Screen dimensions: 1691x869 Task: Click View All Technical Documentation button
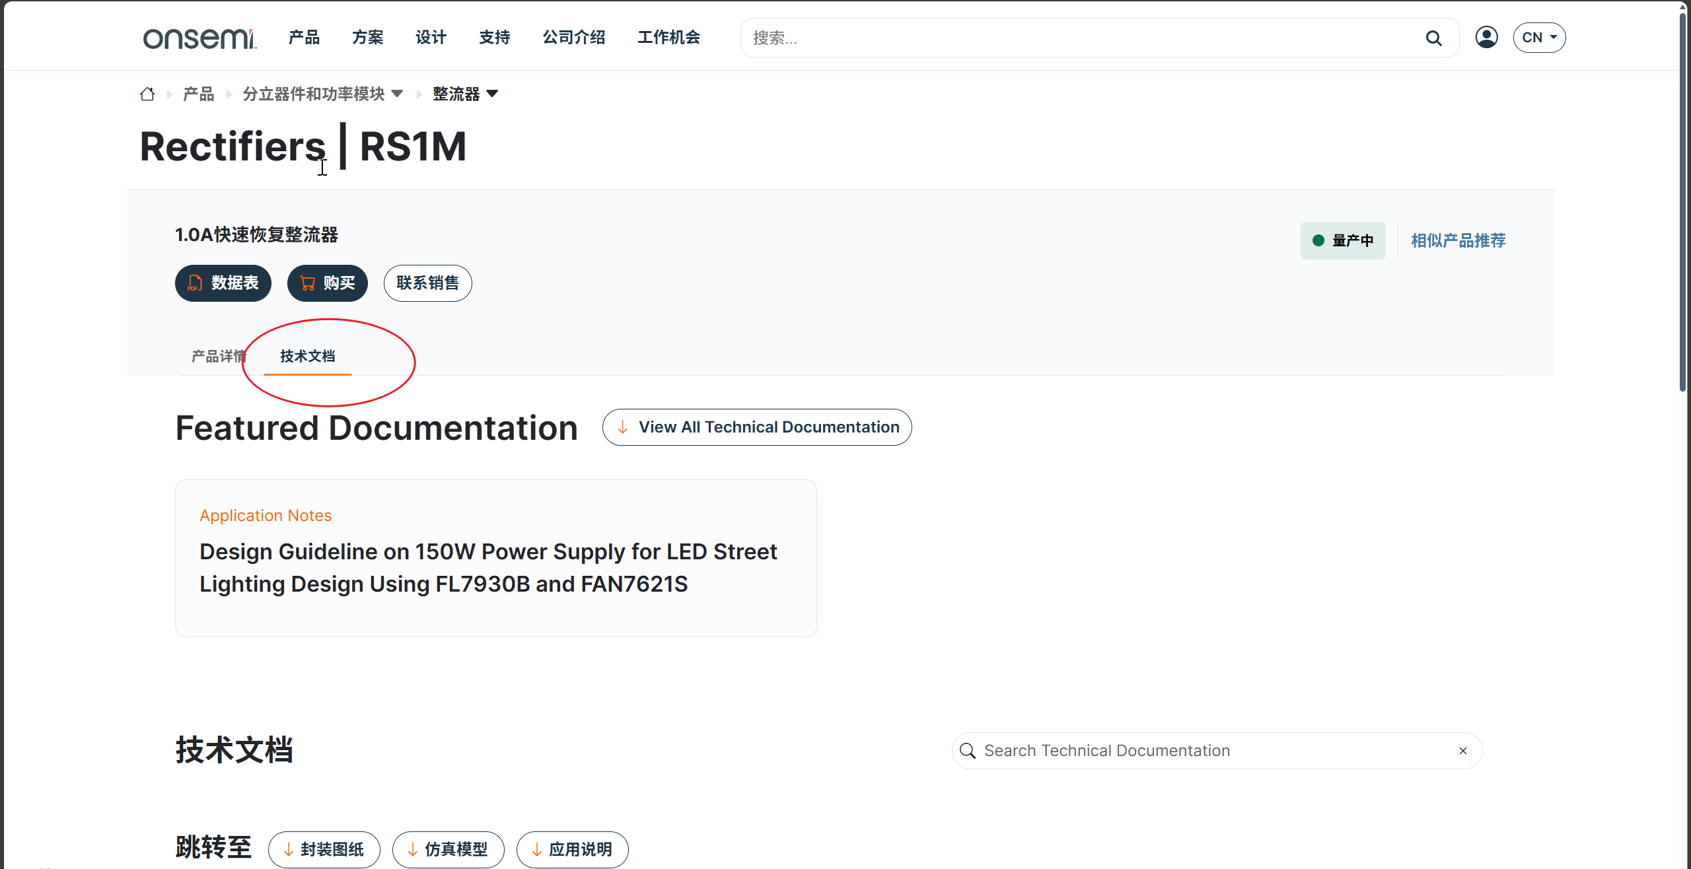(757, 427)
